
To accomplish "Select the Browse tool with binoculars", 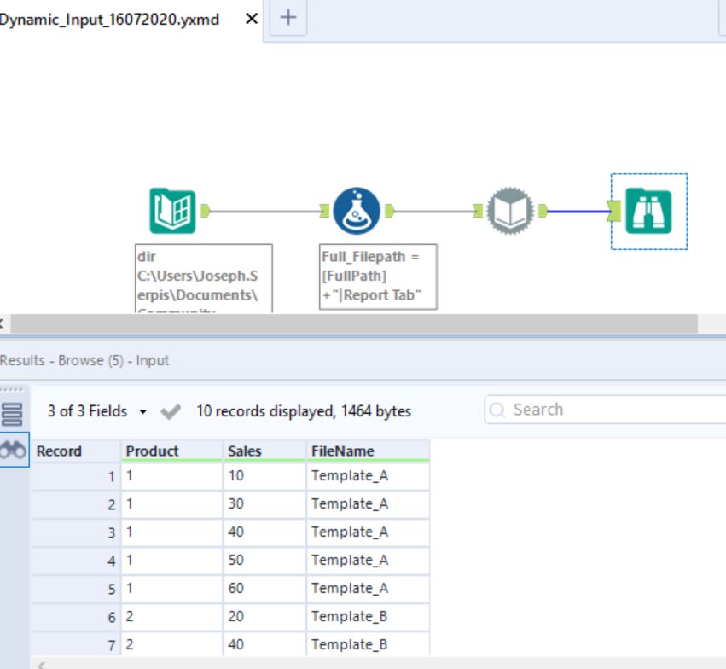I will click(x=648, y=211).
